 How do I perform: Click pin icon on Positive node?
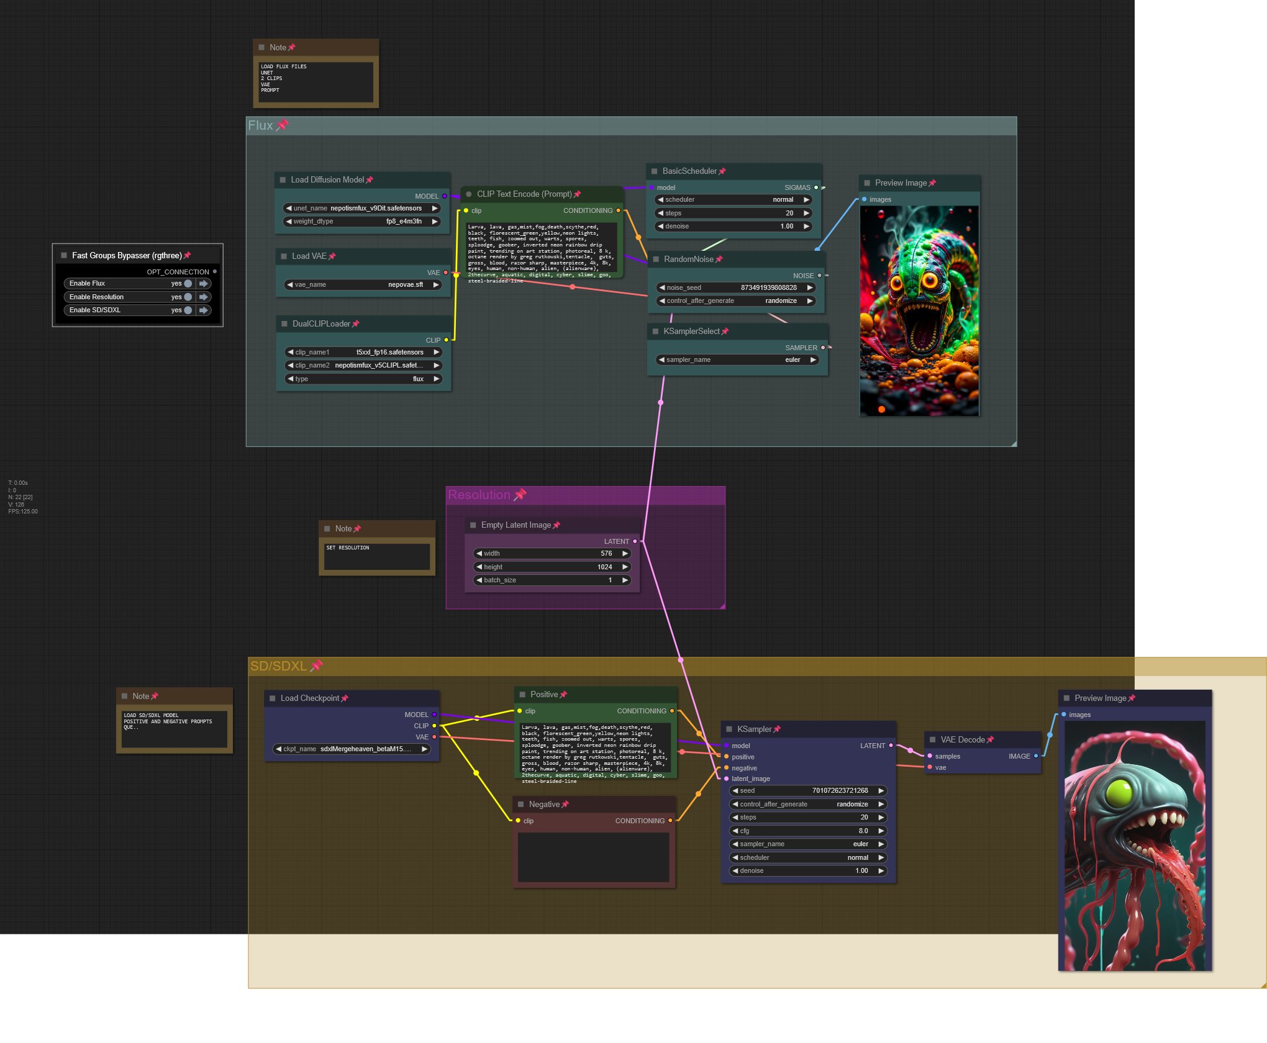coord(563,695)
